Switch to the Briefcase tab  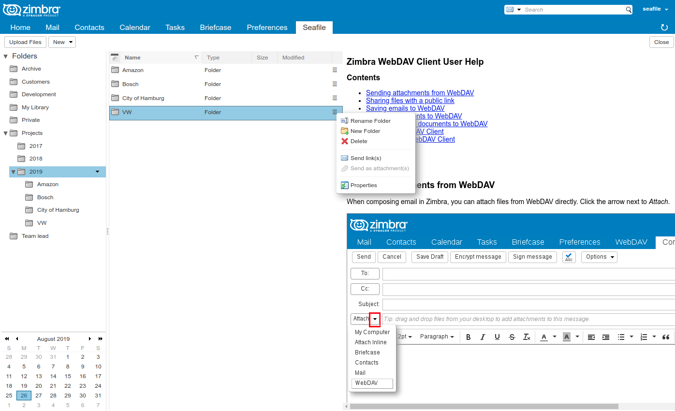coord(216,28)
